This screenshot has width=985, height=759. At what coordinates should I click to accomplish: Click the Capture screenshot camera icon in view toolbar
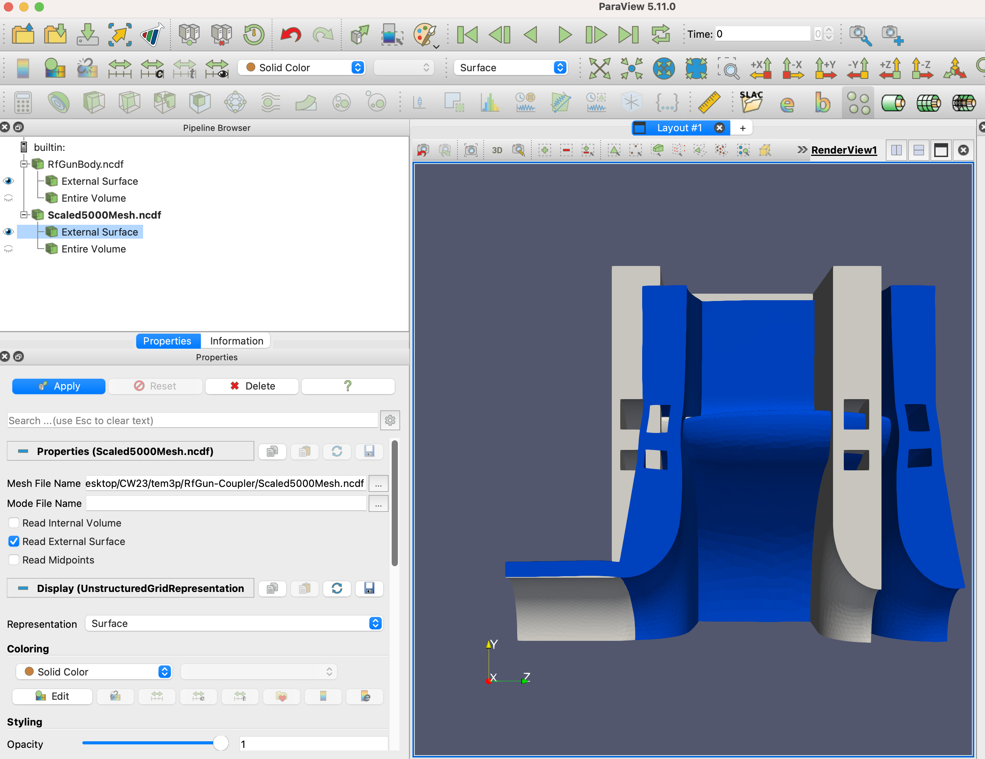(x=471, y=150)
